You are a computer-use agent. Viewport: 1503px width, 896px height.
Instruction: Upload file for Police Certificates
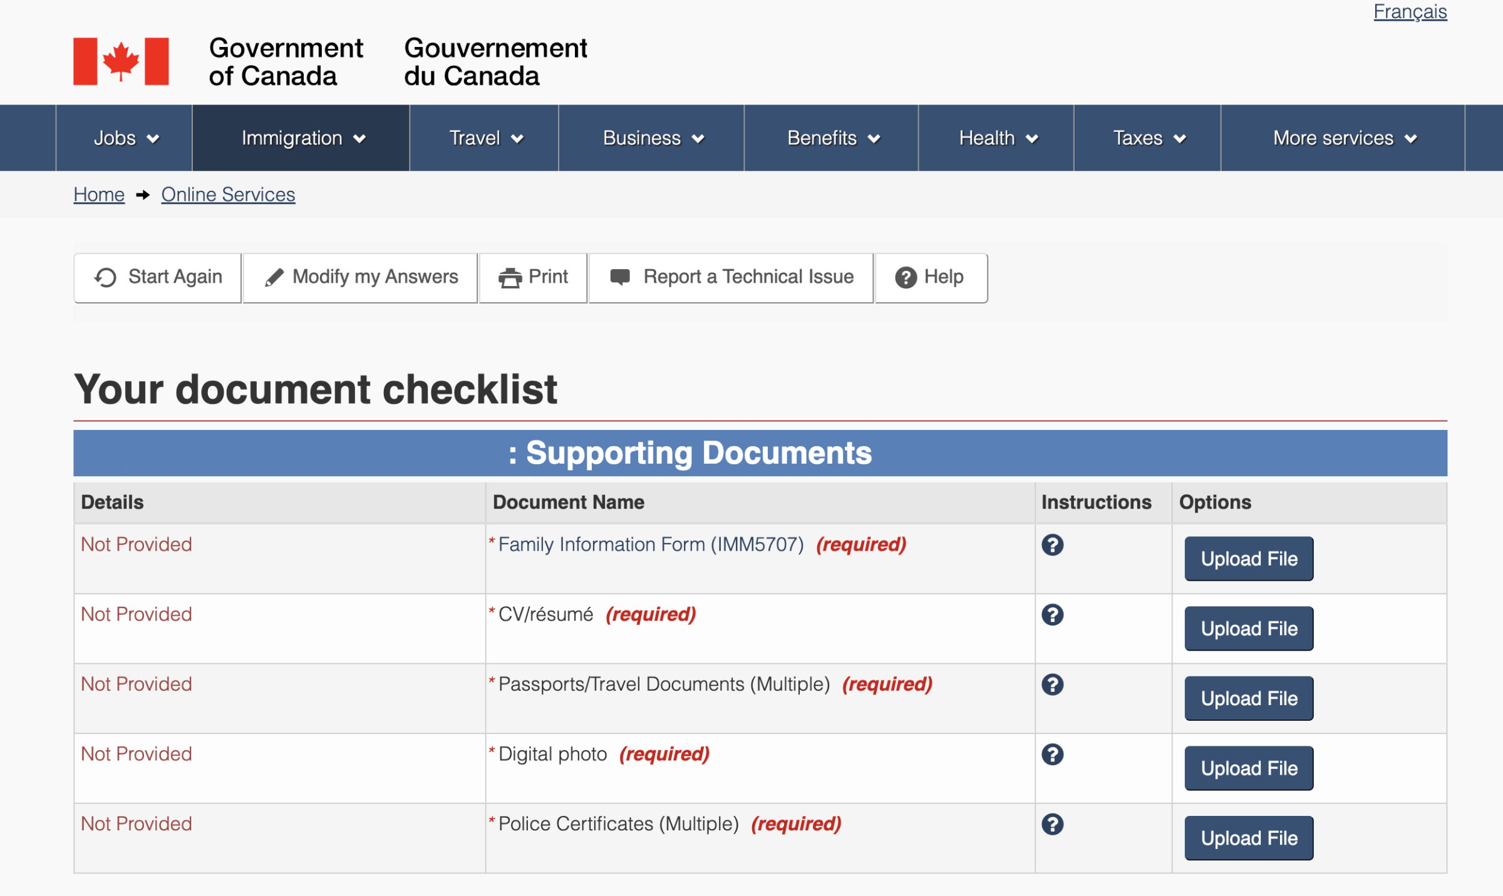click(x=1248, y=838)
